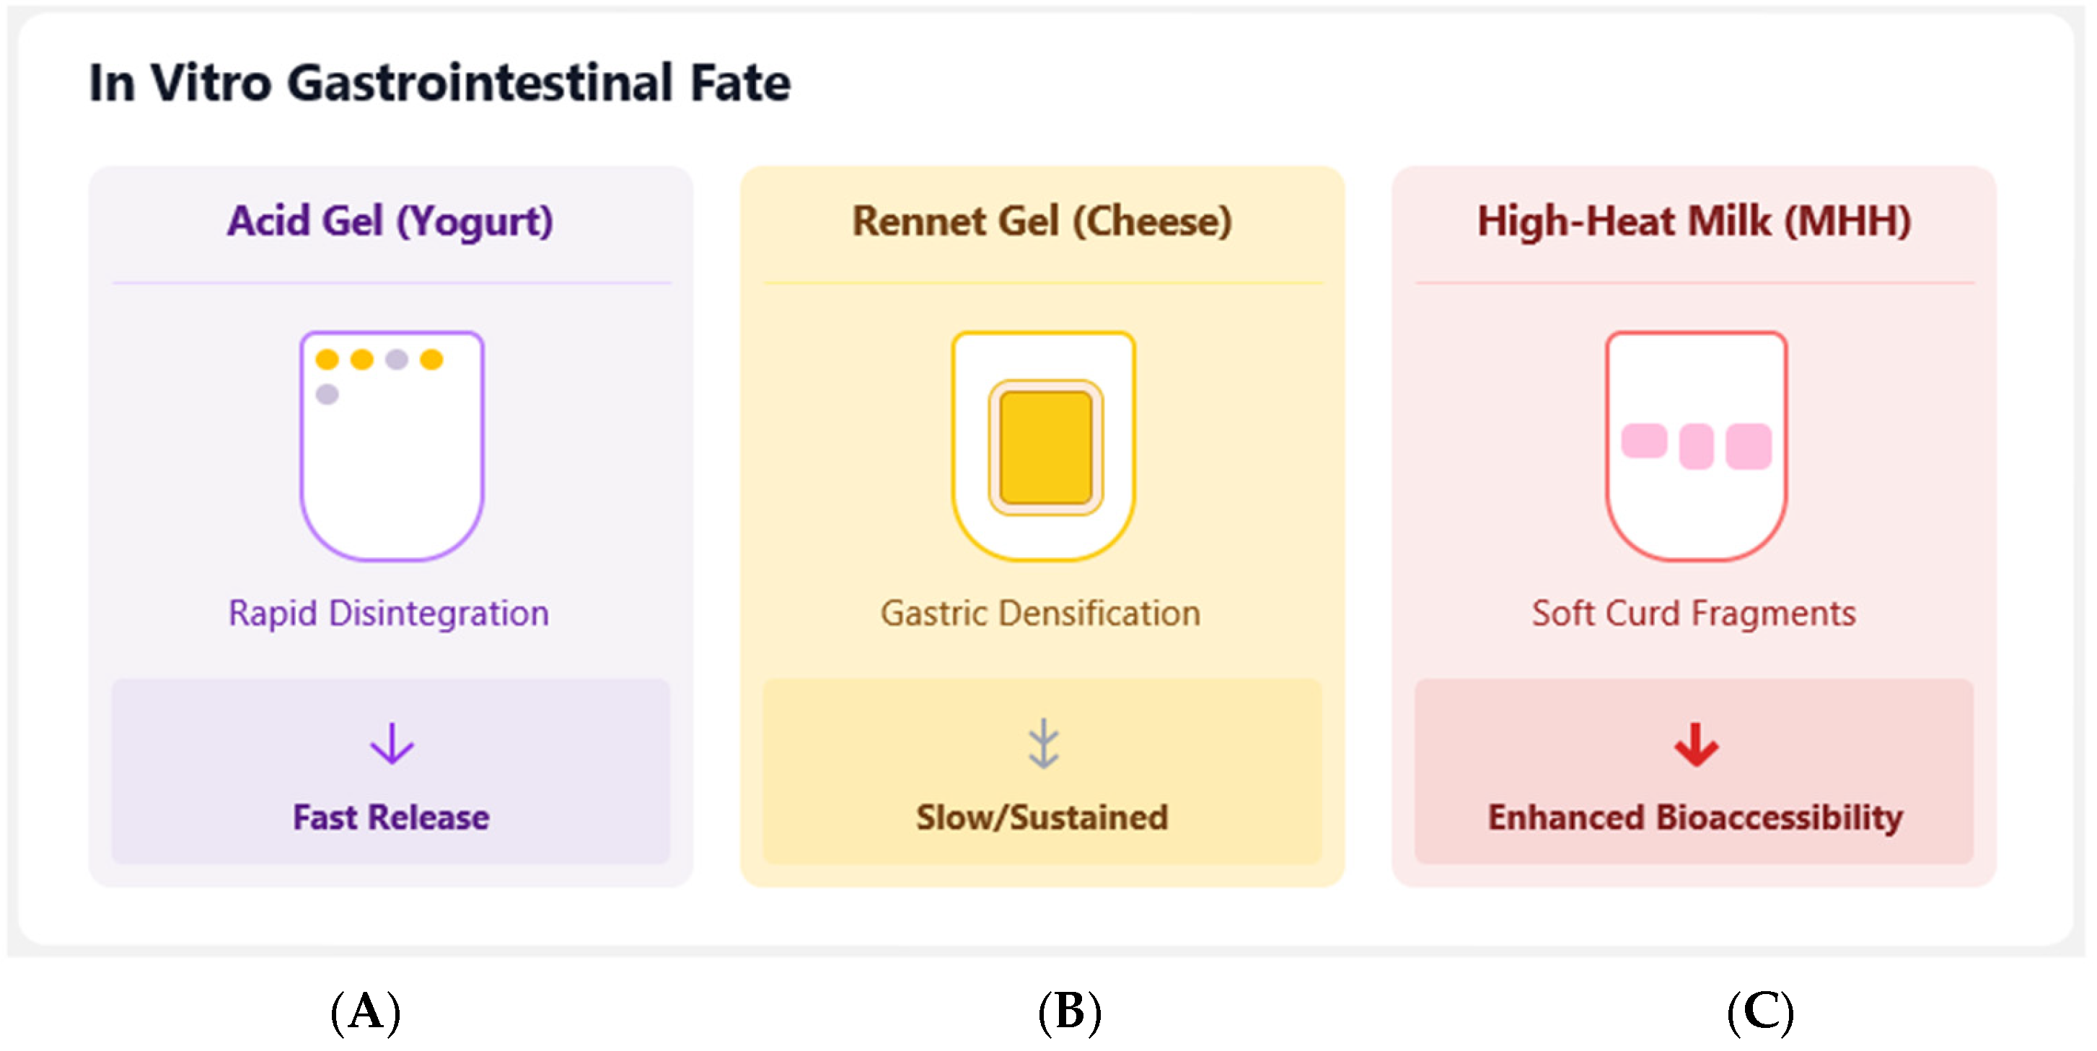
Task: Click the gray double-barbed arrow above Slow/Sustained
Action: pyautogui.click(x=1043, y=743)
